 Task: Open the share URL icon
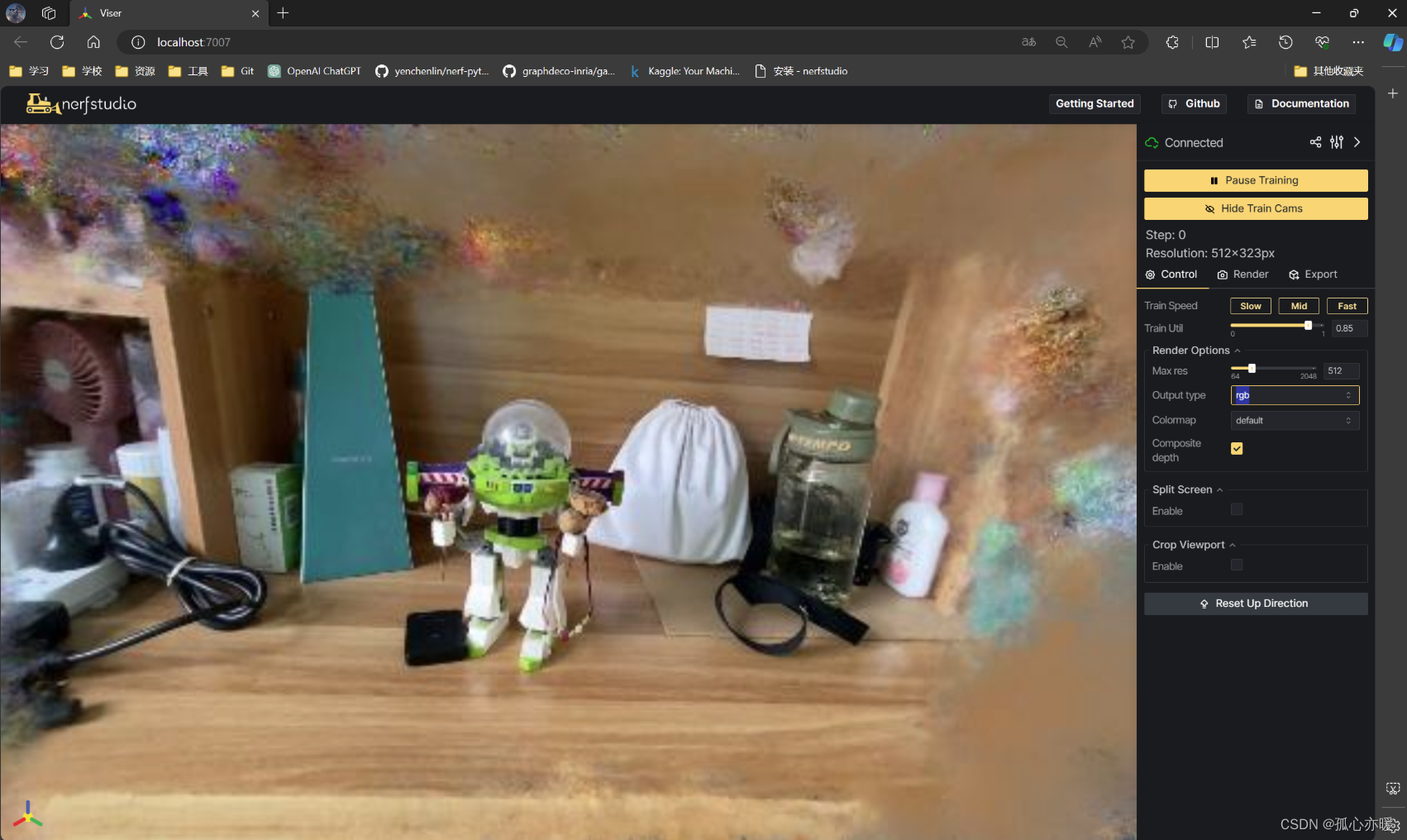pos(1315,142)
